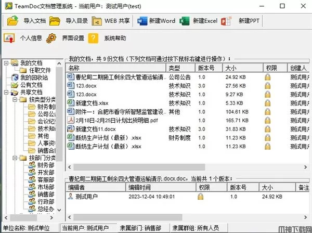The width and height of the screenshot is (312, 233).
Task: Create a presentation via 新建PPT icon
Action: tap(226, 21)
